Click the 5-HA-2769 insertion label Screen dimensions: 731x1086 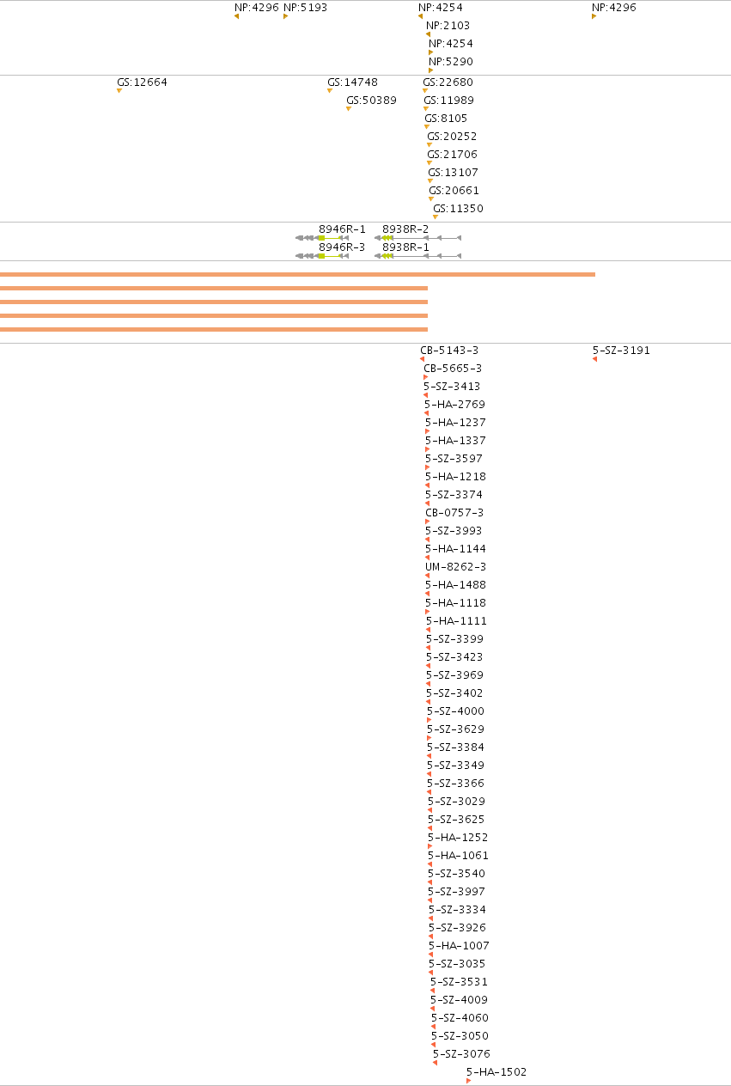455,405
